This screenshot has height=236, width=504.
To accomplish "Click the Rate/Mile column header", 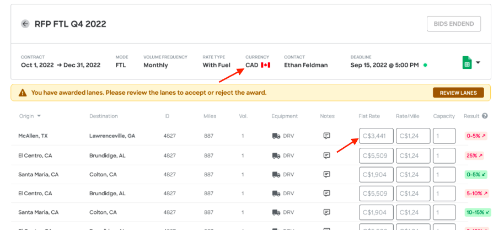I will [x=408, y=116].
